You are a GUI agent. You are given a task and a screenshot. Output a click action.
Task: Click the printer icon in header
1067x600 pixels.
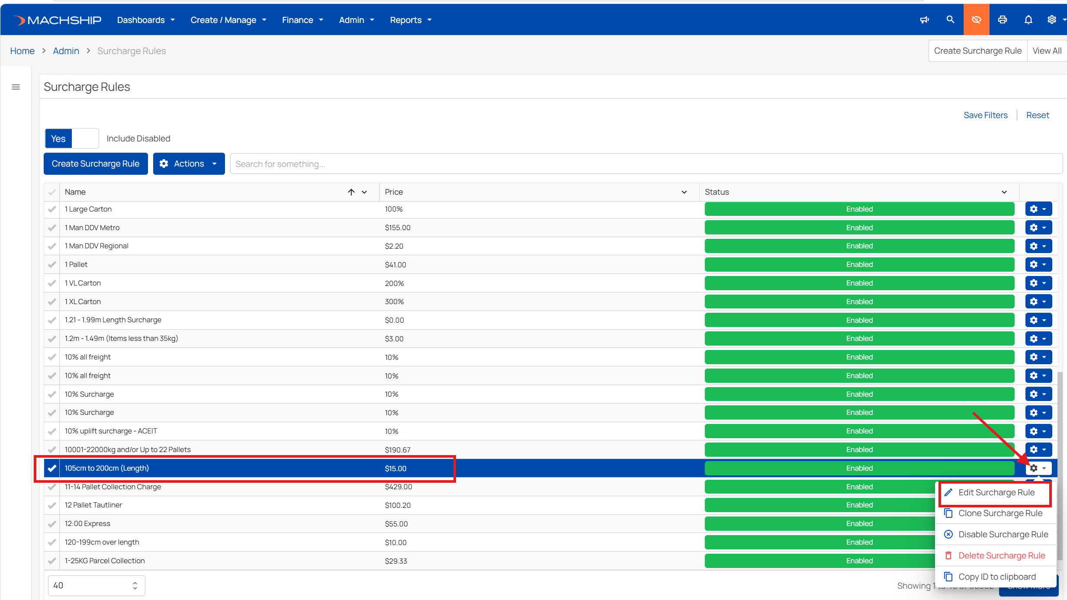1002,20
